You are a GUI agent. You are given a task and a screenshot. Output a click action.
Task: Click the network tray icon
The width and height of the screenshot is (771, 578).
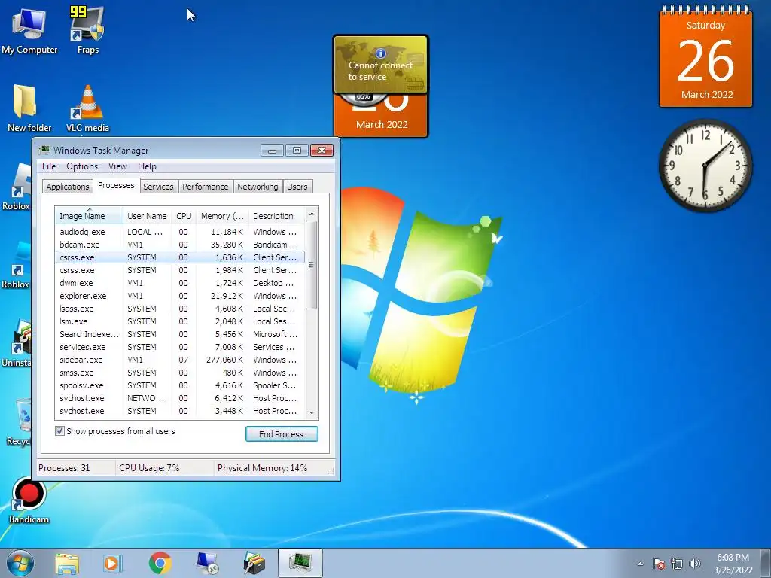coord(677,564)
